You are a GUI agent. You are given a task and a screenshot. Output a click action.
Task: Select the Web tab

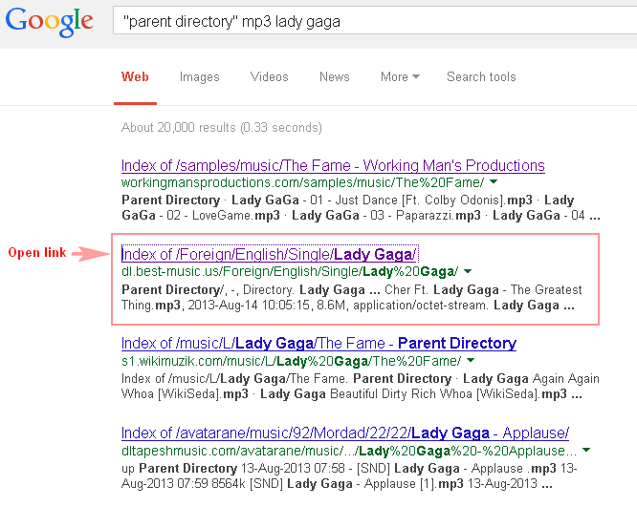[x=135, y=76]
